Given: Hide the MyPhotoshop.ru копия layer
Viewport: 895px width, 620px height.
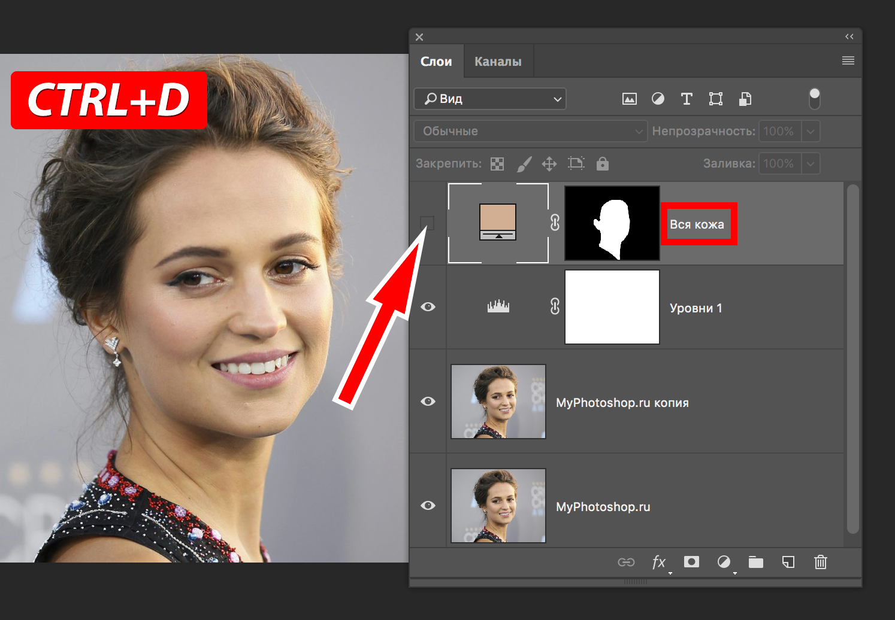Looking at the screenshot, I should (x=428, y=402).
